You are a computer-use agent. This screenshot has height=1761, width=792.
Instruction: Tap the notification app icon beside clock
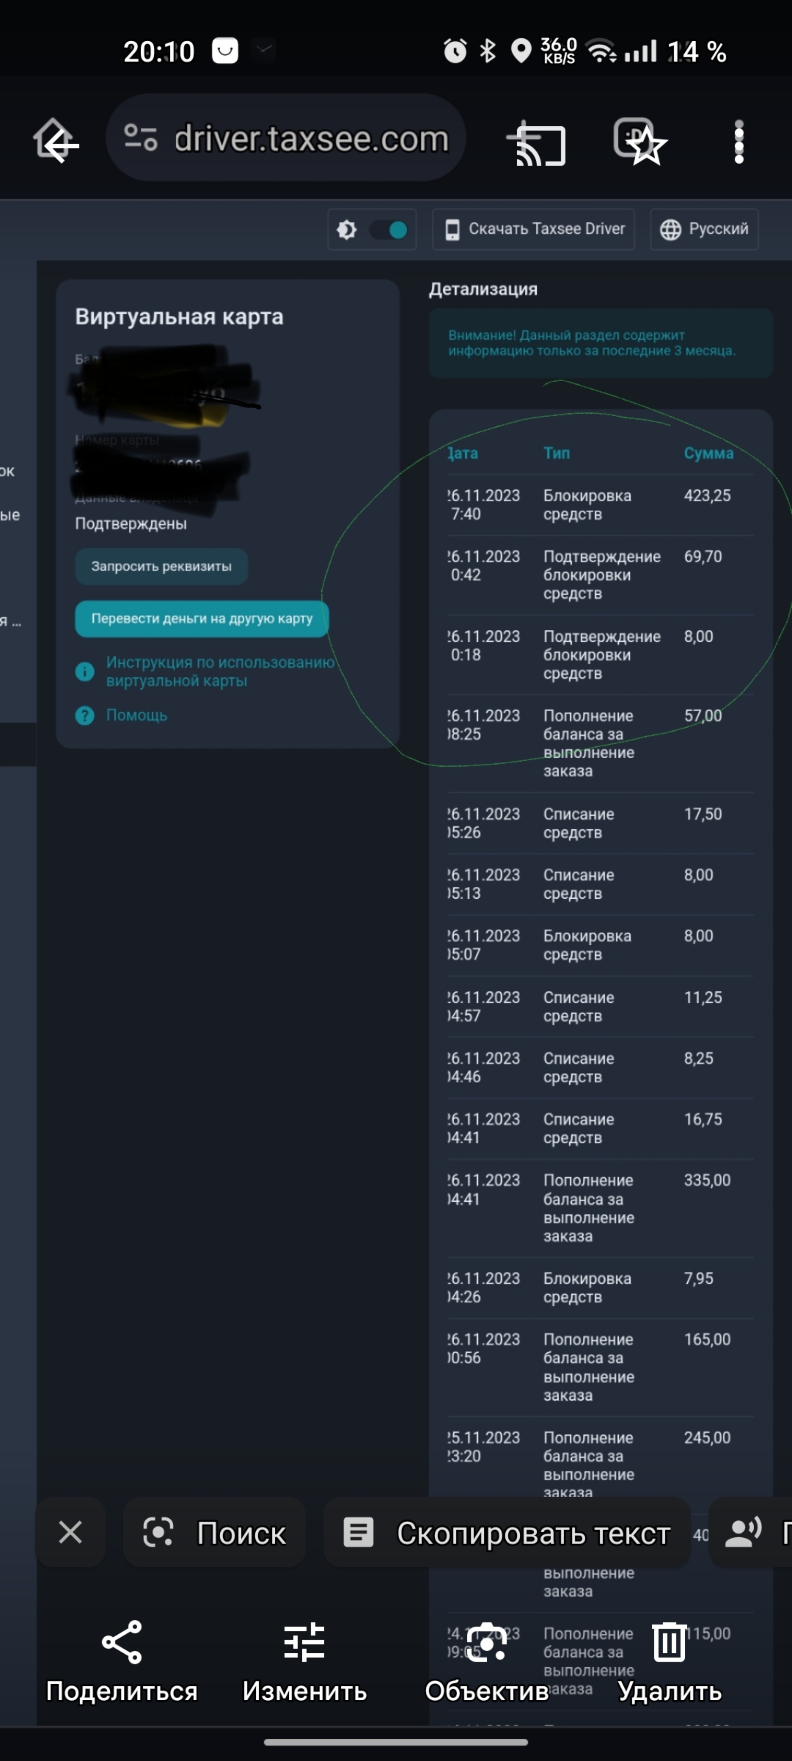coord(225,50)
